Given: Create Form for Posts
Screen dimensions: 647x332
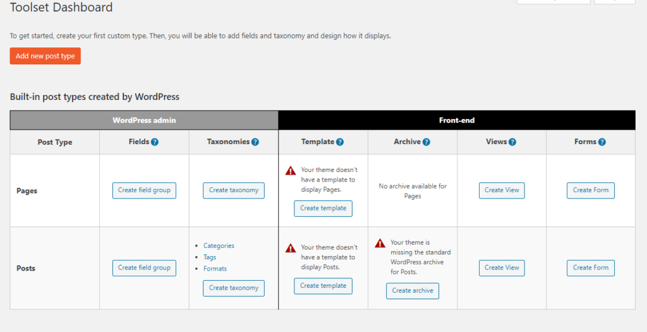Looking at the screenshot, I should [x=591, y=268].
